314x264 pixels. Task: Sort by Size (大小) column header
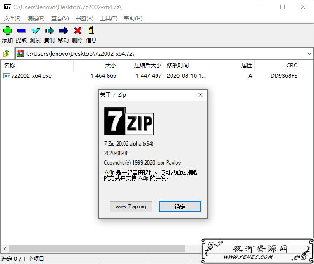click(x=96, y=65)
